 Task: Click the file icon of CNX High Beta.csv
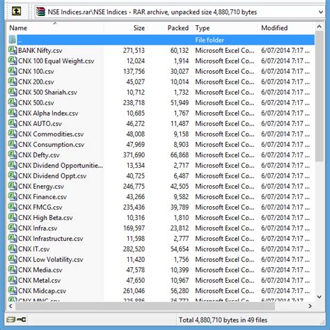pos(13,217)
